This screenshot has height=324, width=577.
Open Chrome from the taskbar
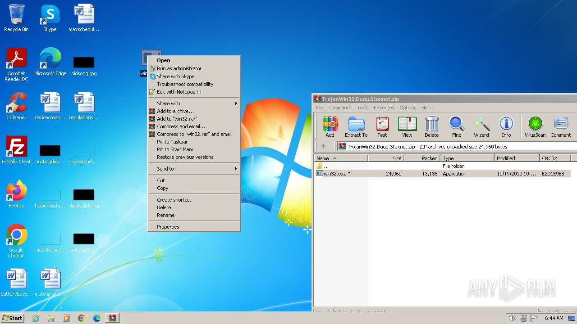[x=81, y=318]
